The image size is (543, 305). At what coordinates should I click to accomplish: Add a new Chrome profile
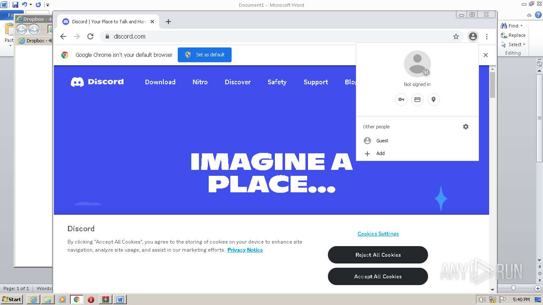click(417, 153)
